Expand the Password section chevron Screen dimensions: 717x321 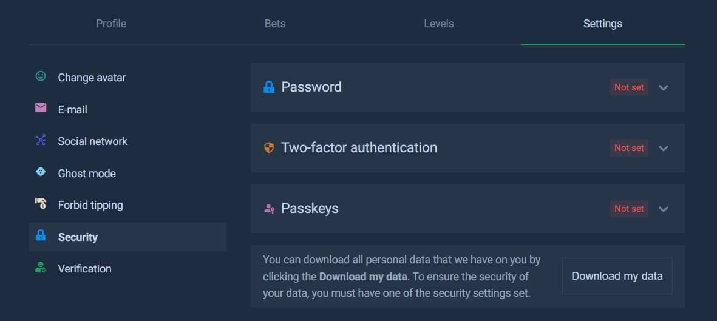click(664, 87)
